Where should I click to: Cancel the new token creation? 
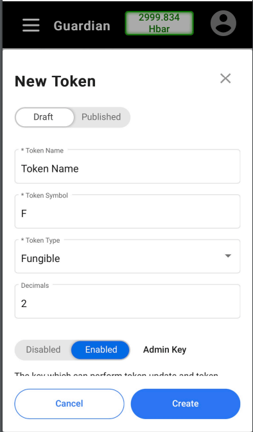point(69,404)
